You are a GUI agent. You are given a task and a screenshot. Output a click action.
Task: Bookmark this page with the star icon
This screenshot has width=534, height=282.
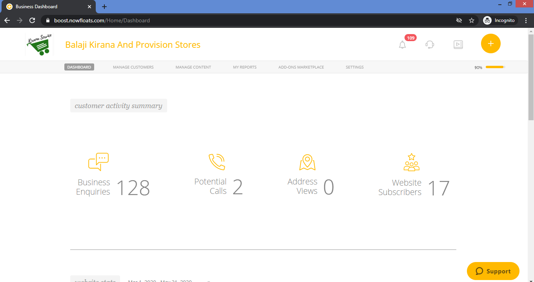pyautogui.click(x=472, y=20)
